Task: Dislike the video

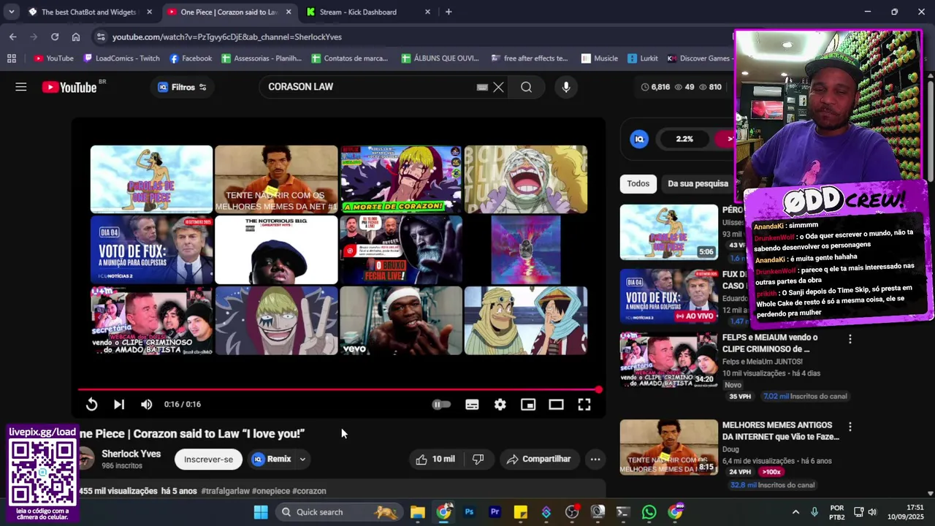Action: [x=478, y=459]
